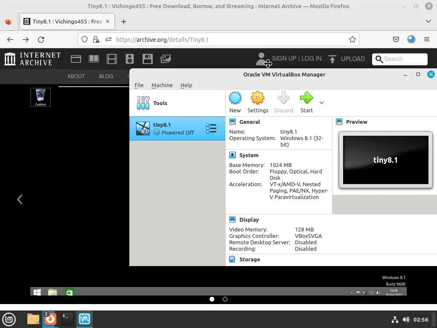437x328 pixels.
Task: Open Internet Archive Texts book icon
Action: 94,59
